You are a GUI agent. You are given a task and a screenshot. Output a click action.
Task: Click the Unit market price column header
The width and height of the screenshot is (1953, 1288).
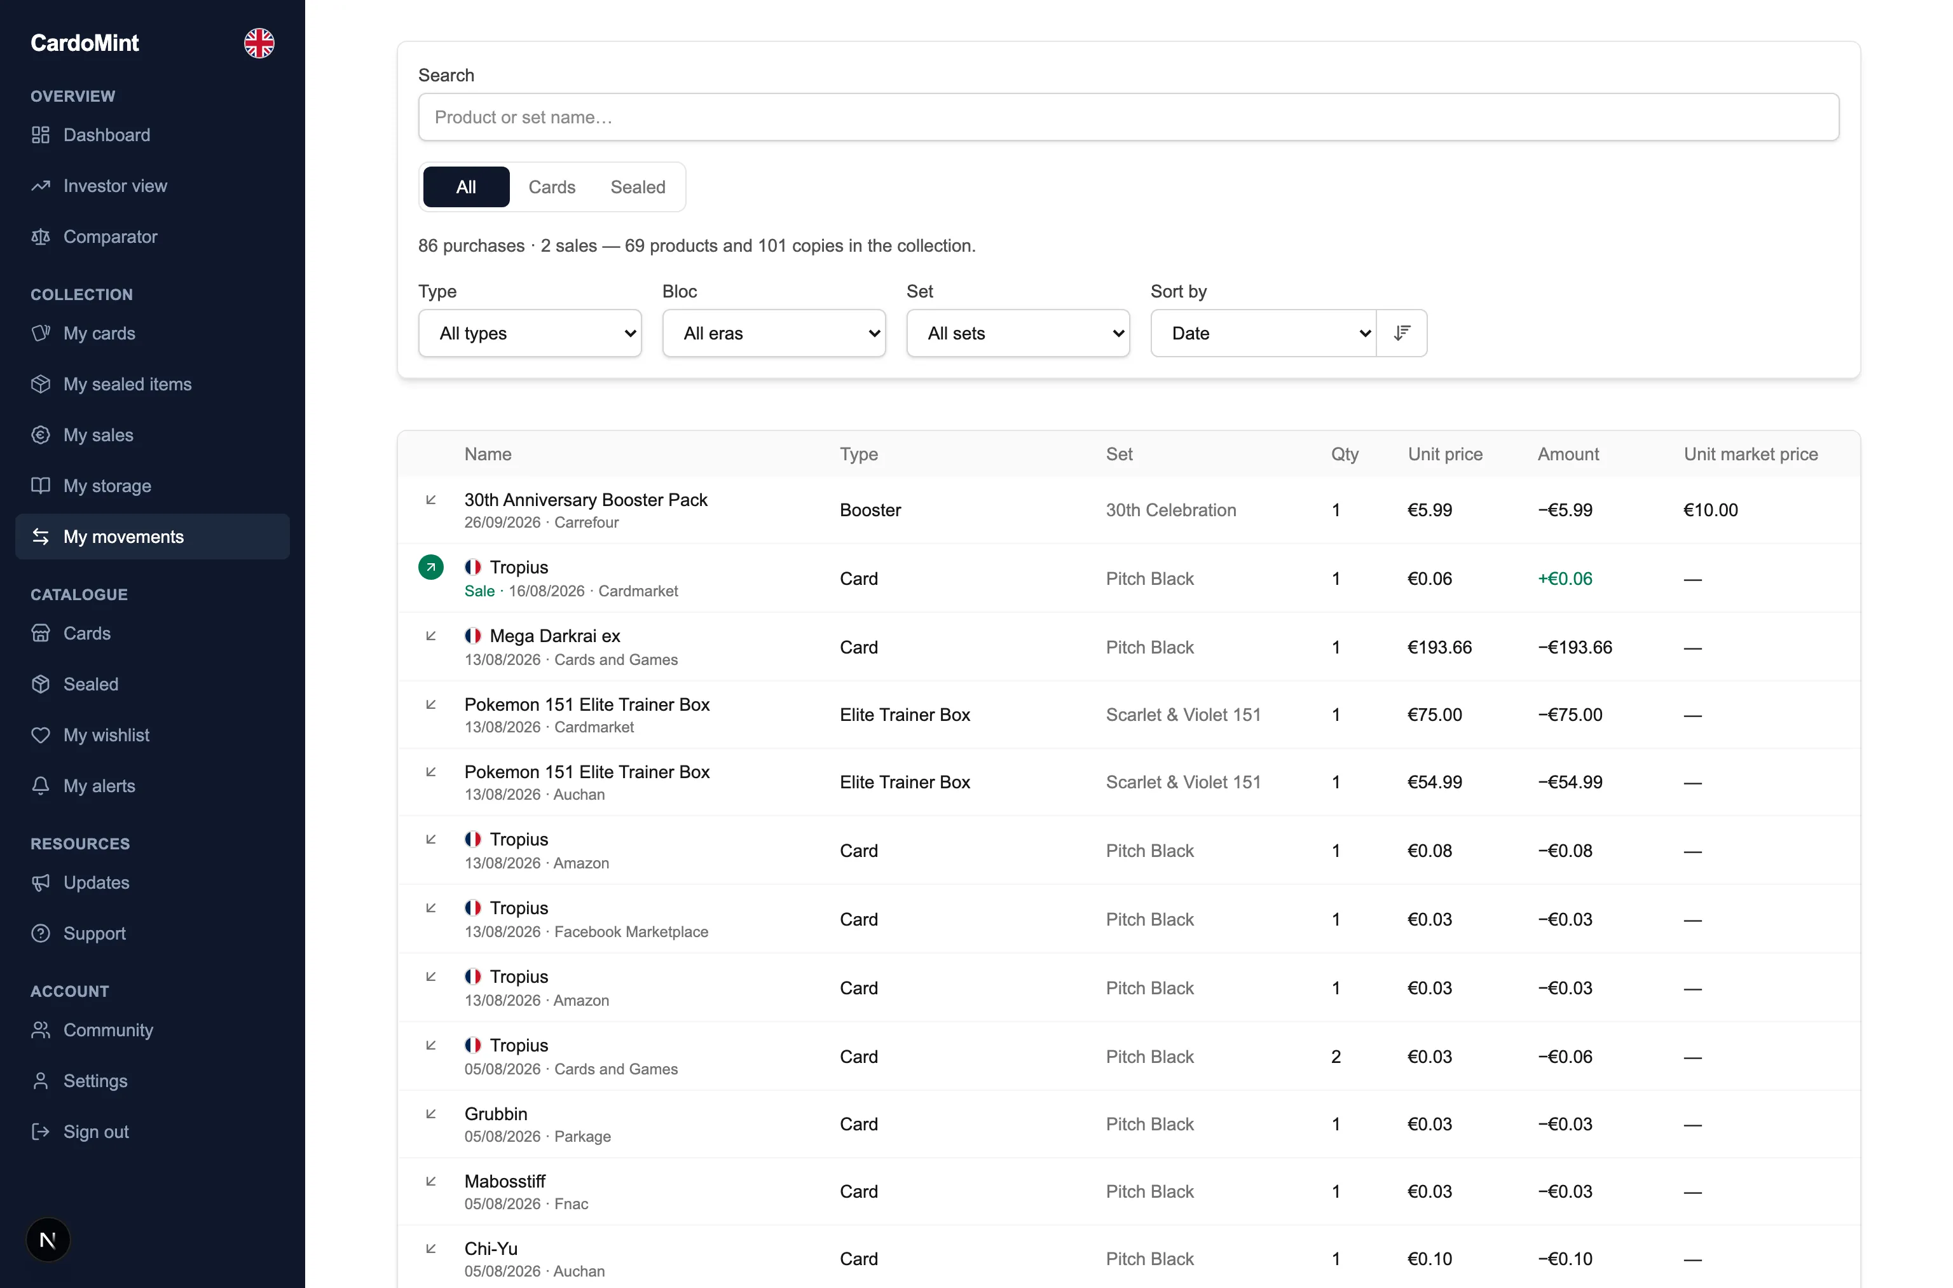click(x=1750, y=453)
